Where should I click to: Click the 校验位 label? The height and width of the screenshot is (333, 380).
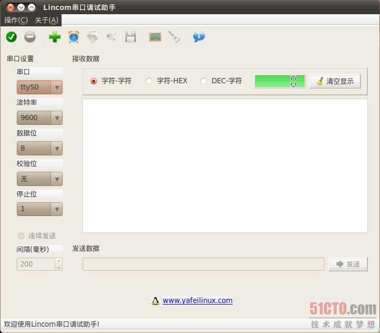[27, 163]
